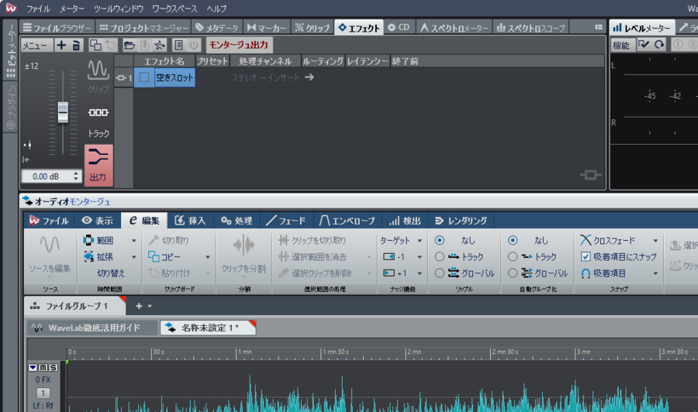698x412 pixels.
Task: Open the effect list document icon
Action: (178, 45)
